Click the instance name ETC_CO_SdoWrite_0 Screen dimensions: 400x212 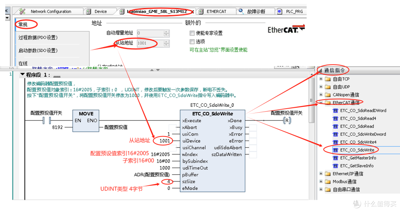212,105
